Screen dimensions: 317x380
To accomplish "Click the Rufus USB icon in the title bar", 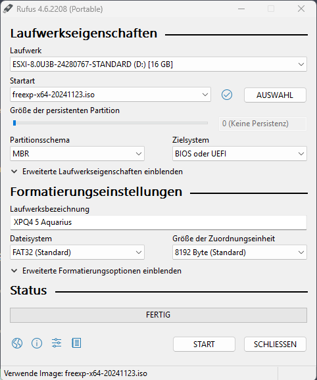I will coord(8,9).
